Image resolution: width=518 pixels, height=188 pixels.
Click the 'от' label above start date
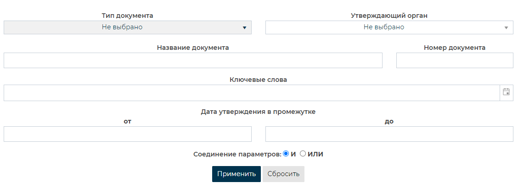[128, 121]
